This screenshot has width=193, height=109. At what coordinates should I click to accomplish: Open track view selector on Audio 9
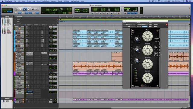coord(19,66)
